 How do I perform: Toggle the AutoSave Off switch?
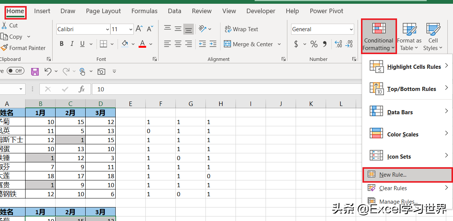[15, 71]
